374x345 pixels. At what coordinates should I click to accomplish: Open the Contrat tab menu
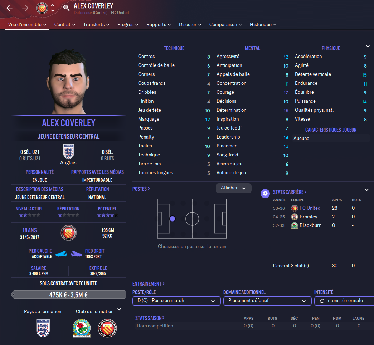(x=65, y=25)
